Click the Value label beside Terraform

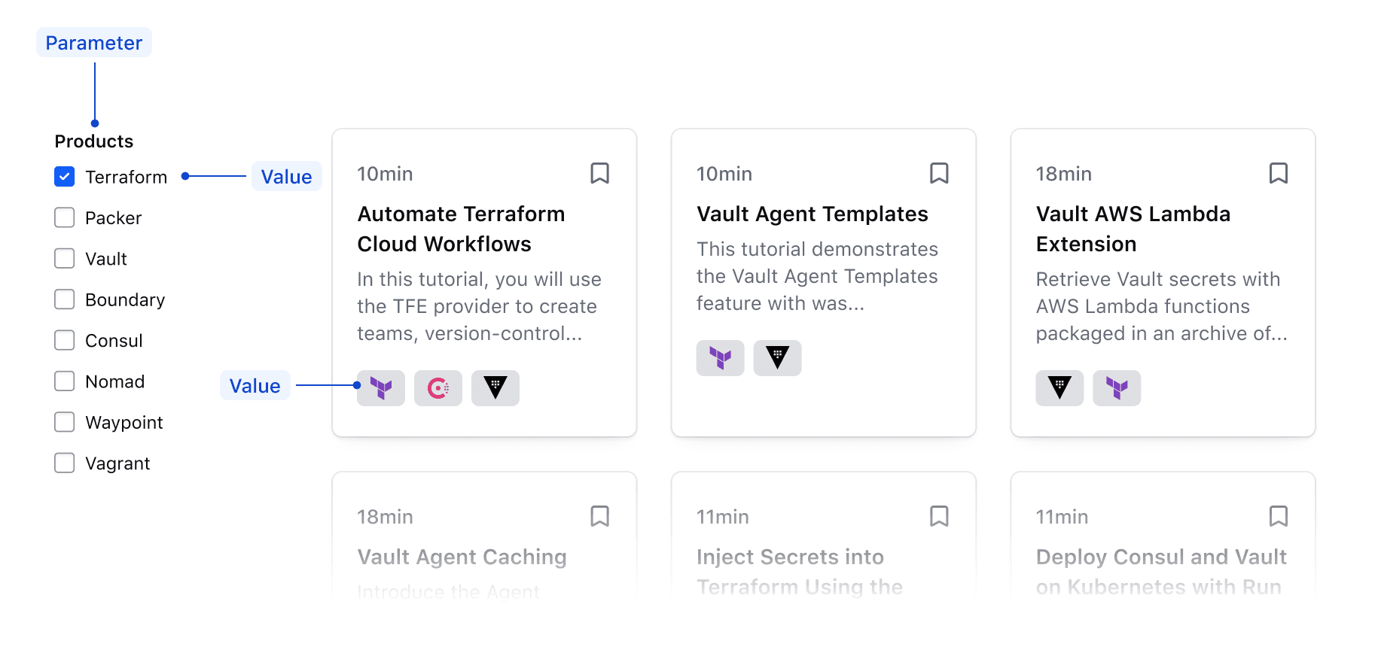coord(286,177)
